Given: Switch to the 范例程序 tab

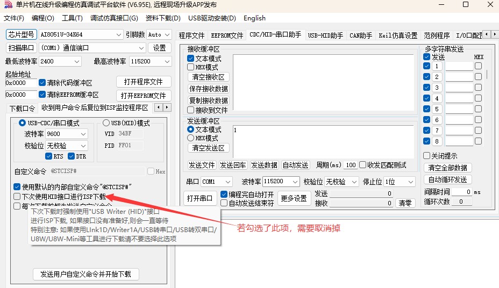Looking at the screenshot, I should [437, 35].
